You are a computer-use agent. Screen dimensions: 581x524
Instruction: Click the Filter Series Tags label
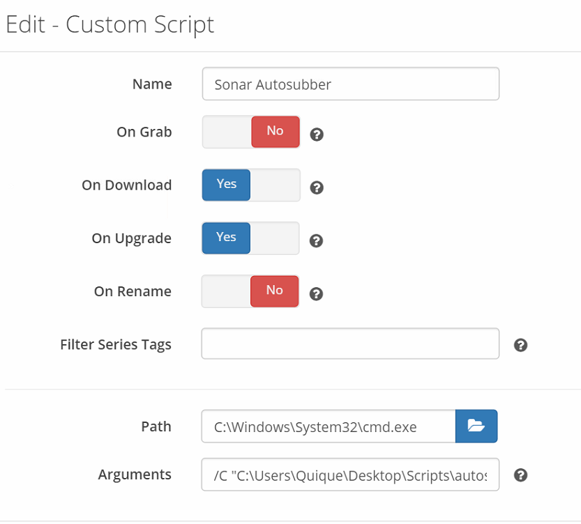(116, 344)
